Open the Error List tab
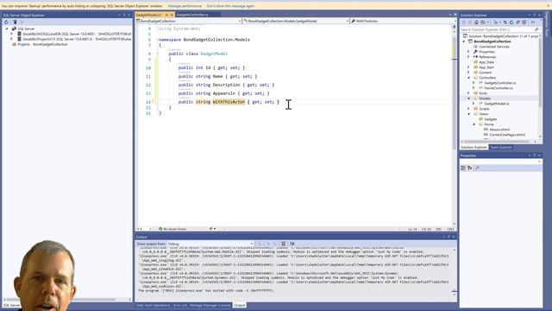 pos(180,305)
